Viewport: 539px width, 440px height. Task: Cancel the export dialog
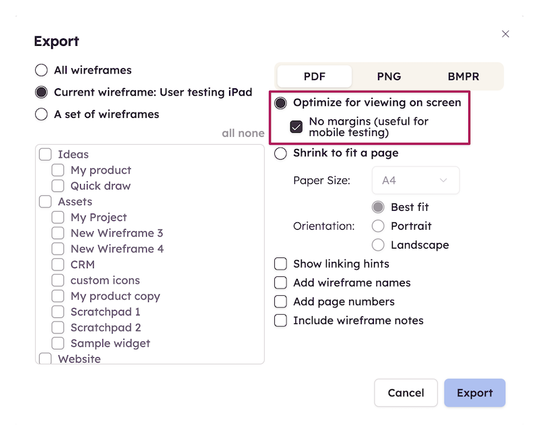(x=406, y=393)
